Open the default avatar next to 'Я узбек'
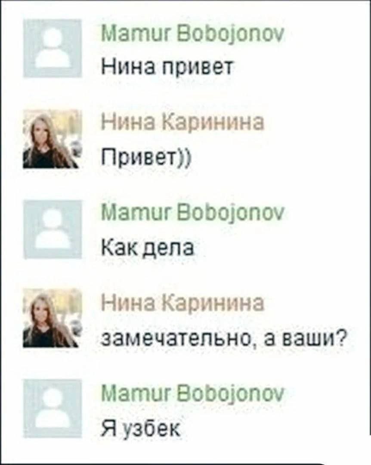Viewport: 371px width, 465px height. 53,408
